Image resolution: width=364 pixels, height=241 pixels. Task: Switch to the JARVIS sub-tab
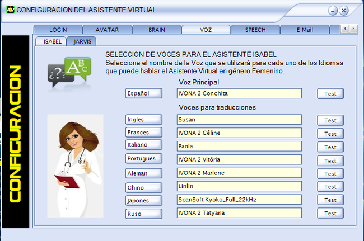coord(82,41)
